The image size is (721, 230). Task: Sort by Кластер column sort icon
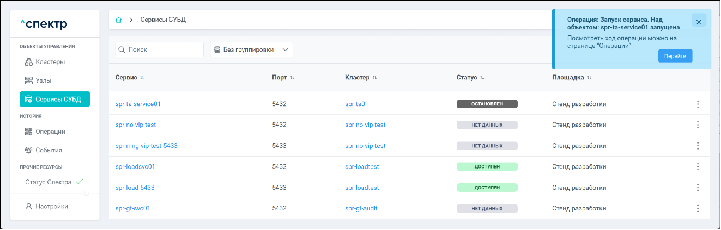[x=374, y=78]
